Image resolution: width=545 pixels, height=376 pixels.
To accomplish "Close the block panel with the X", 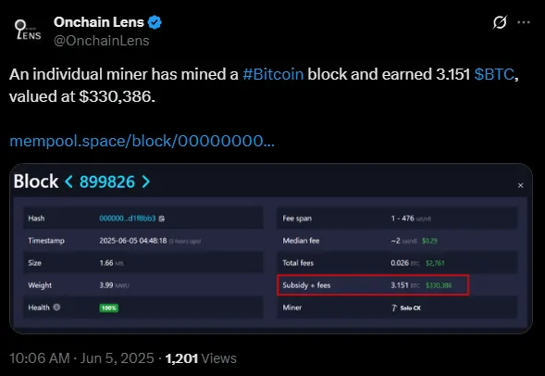I will pos(520,185).
